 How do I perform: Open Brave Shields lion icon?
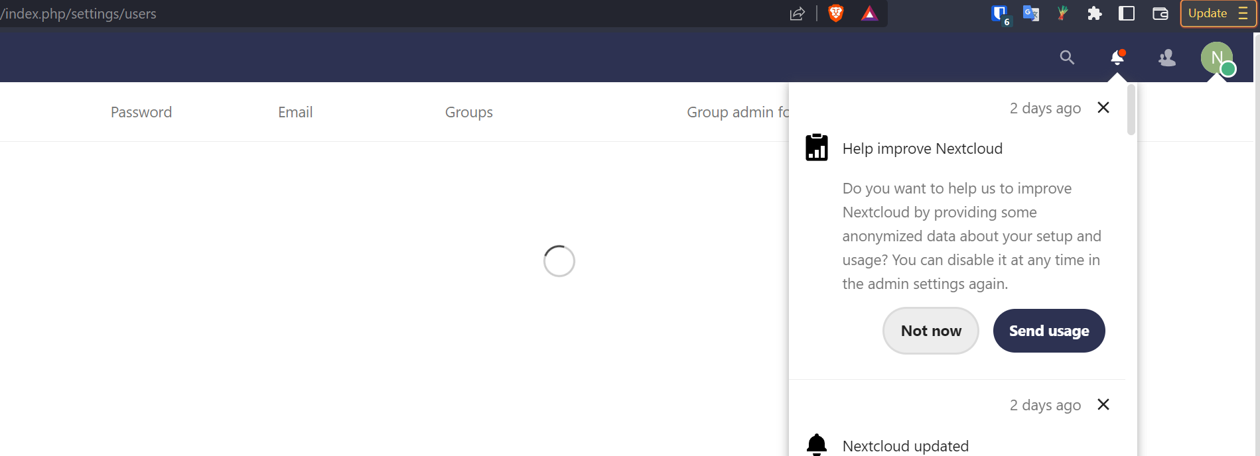(x=836, y=13)
